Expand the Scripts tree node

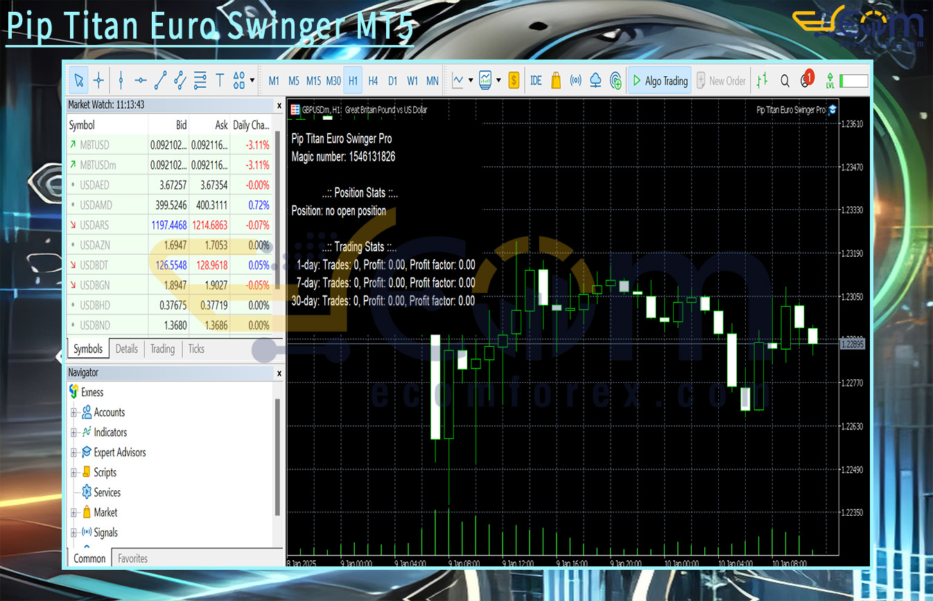(x=73, y=473)
